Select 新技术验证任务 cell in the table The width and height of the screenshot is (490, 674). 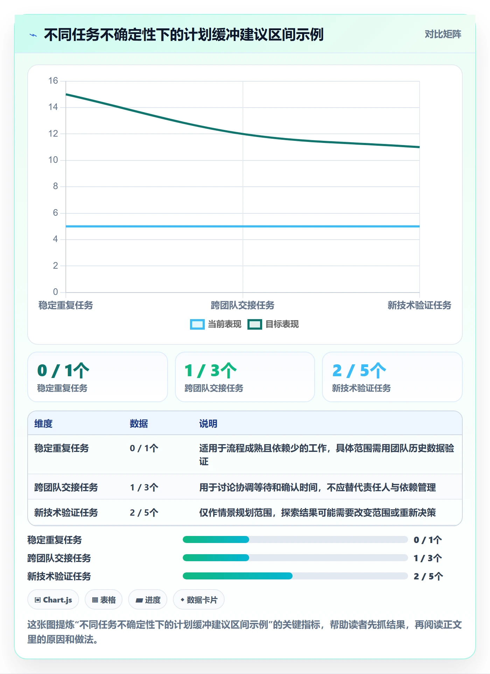coord(66,513)
